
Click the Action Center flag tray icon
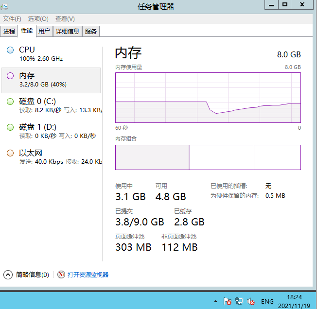point(227,301)
